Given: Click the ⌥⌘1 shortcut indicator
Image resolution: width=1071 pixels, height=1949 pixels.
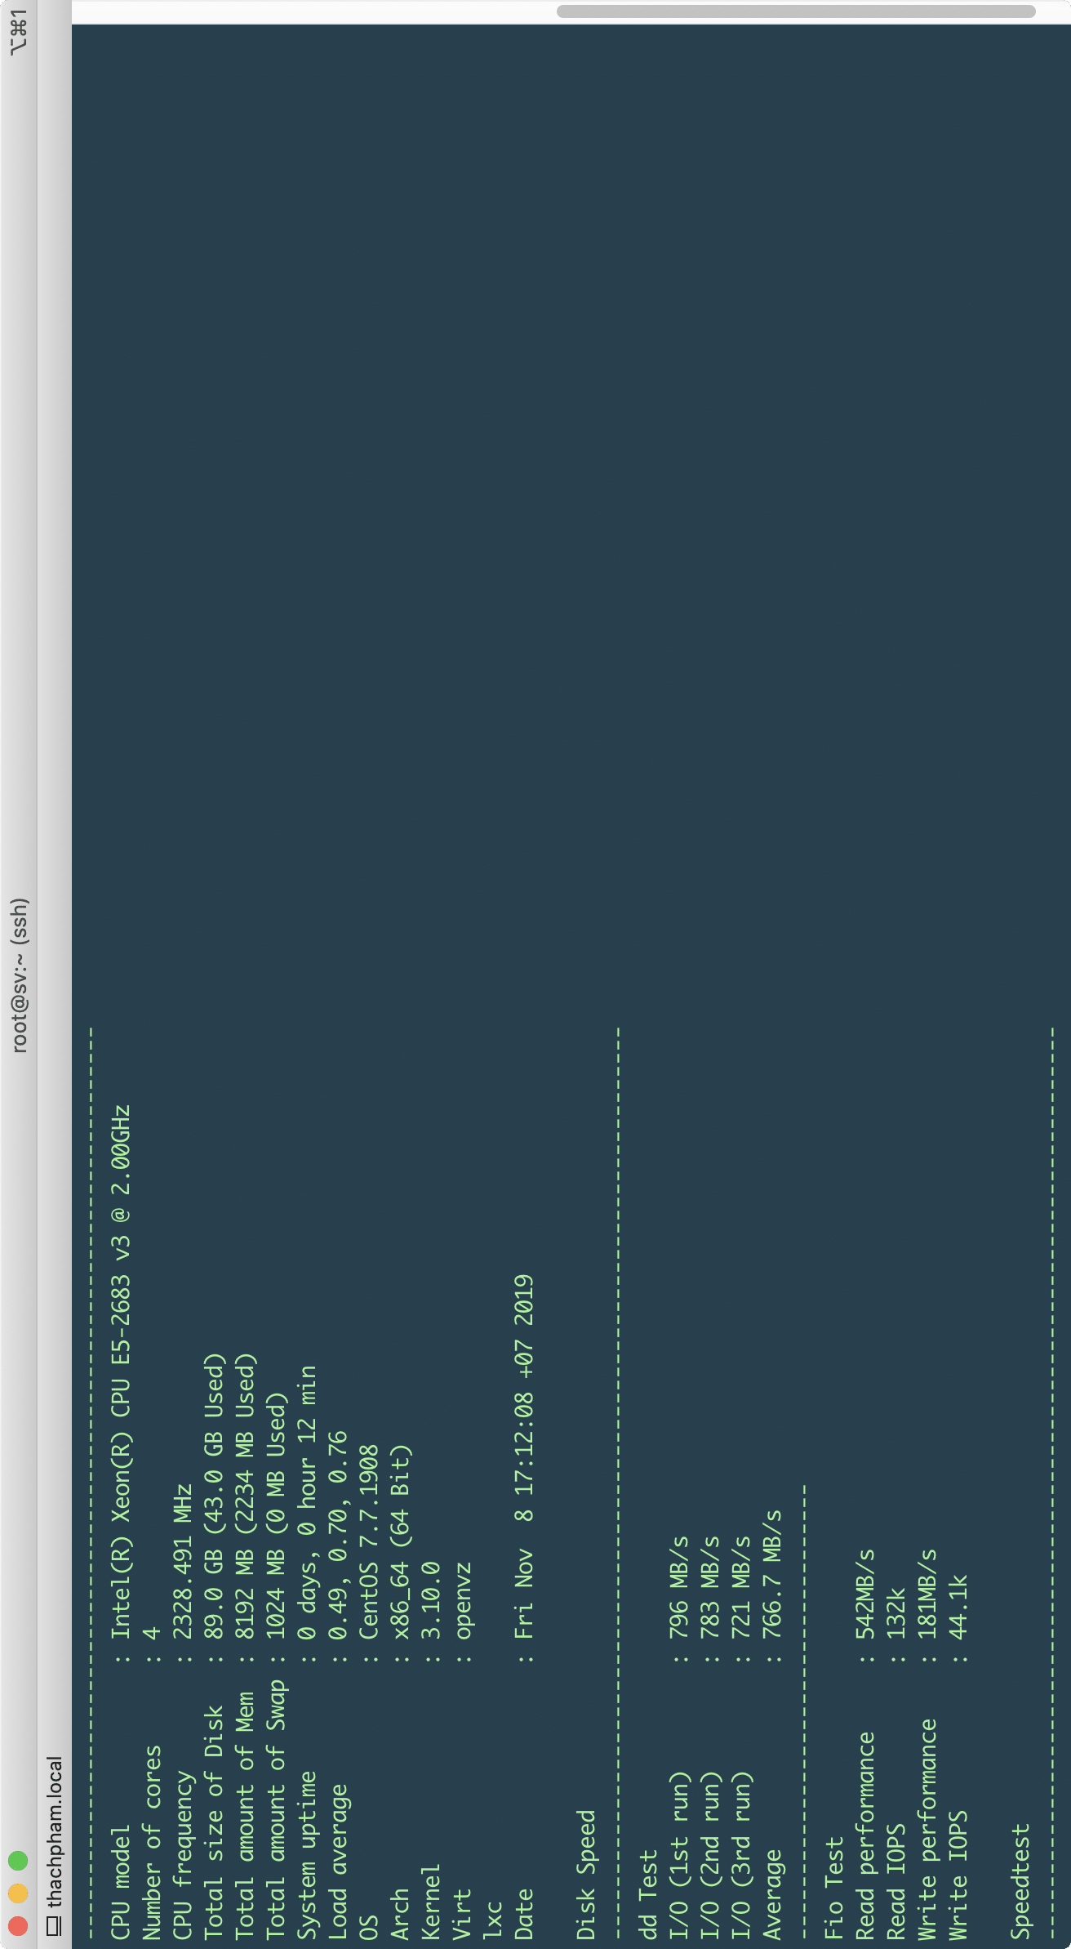Looking at the screenshot, I should point(20,33).
